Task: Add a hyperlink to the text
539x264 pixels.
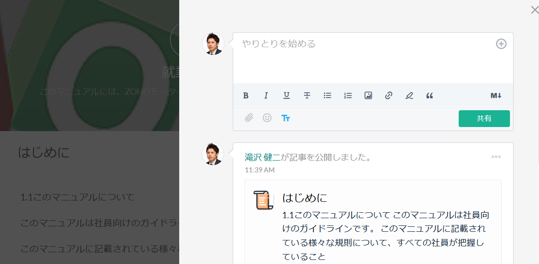Action: (389, 96)
